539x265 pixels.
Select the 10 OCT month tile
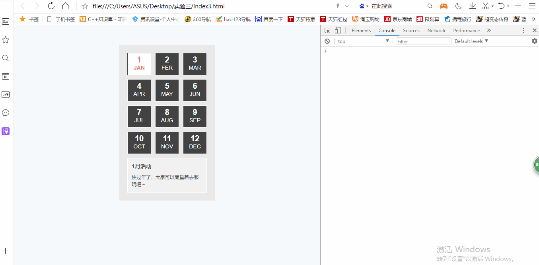139,143
